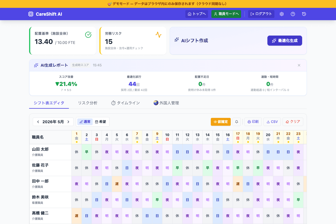The image size is (336, 224).
Task: Run 最適化生成 button
Action: (285, 41)
